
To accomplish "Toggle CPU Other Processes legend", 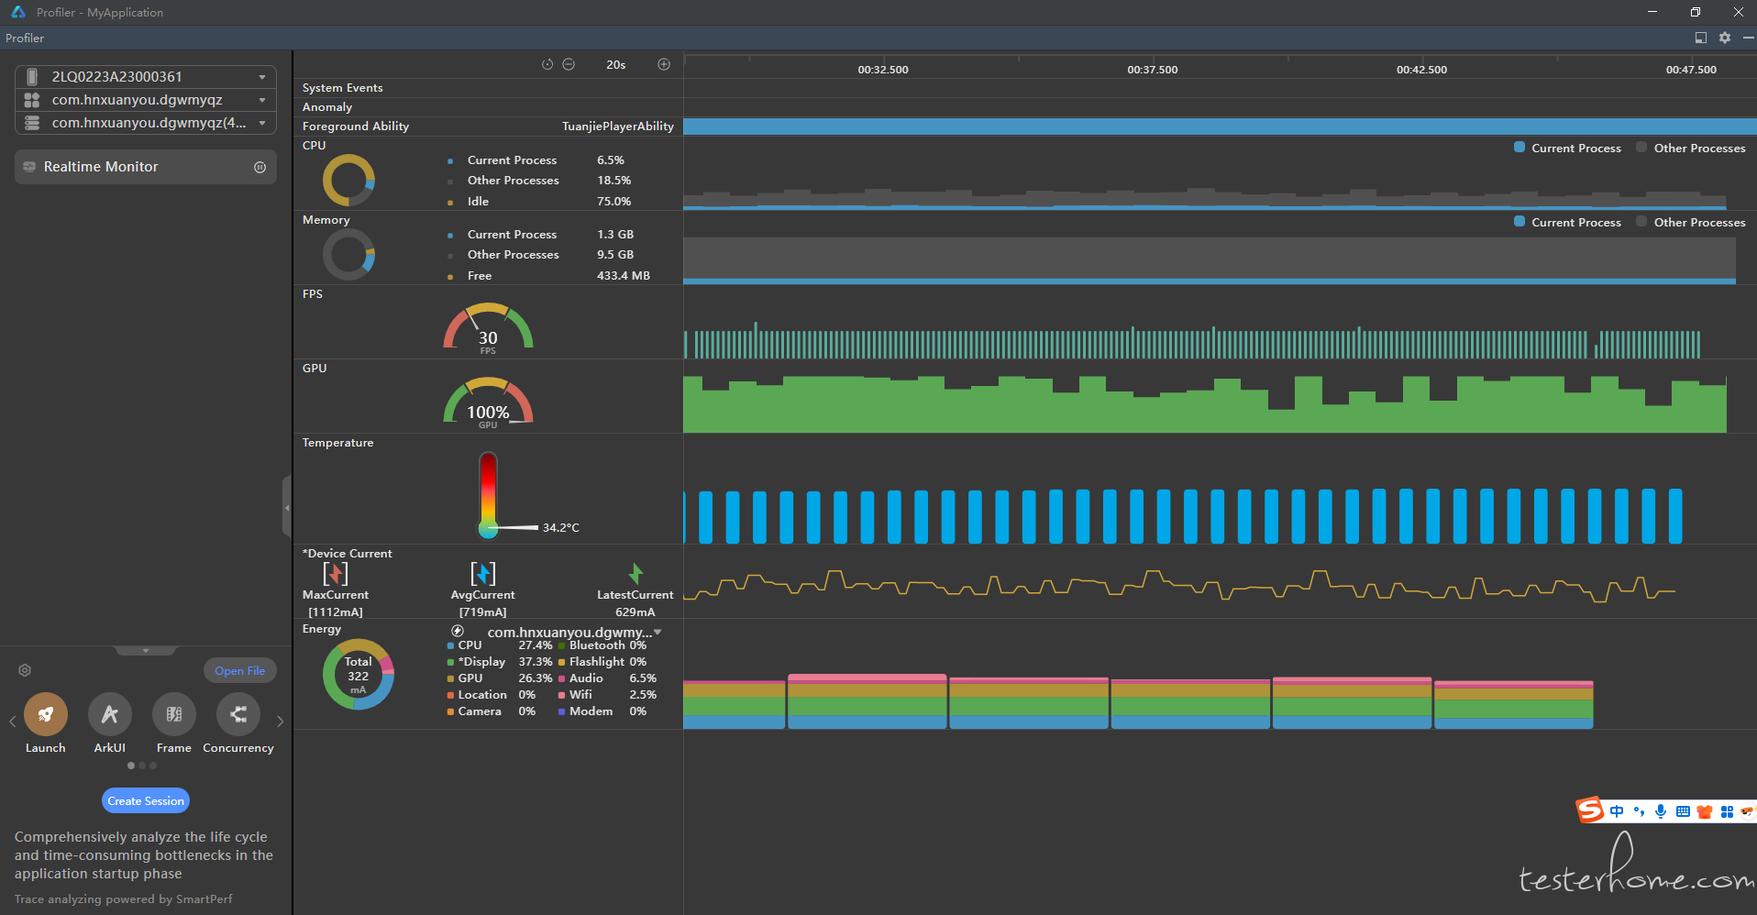I will (1690, 148).
